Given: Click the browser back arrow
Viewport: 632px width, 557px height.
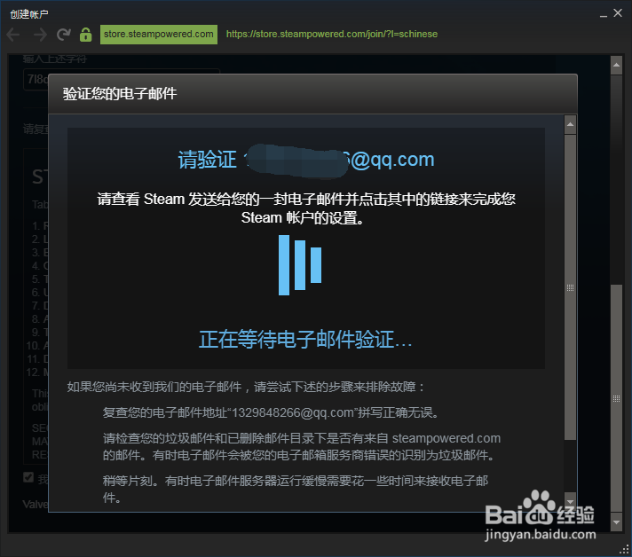Looking at the screenshot, I should tap(13, 35).
